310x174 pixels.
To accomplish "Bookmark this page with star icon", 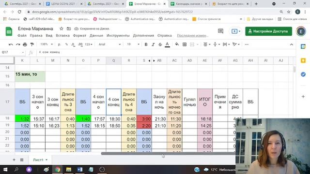I will point(289,12).
